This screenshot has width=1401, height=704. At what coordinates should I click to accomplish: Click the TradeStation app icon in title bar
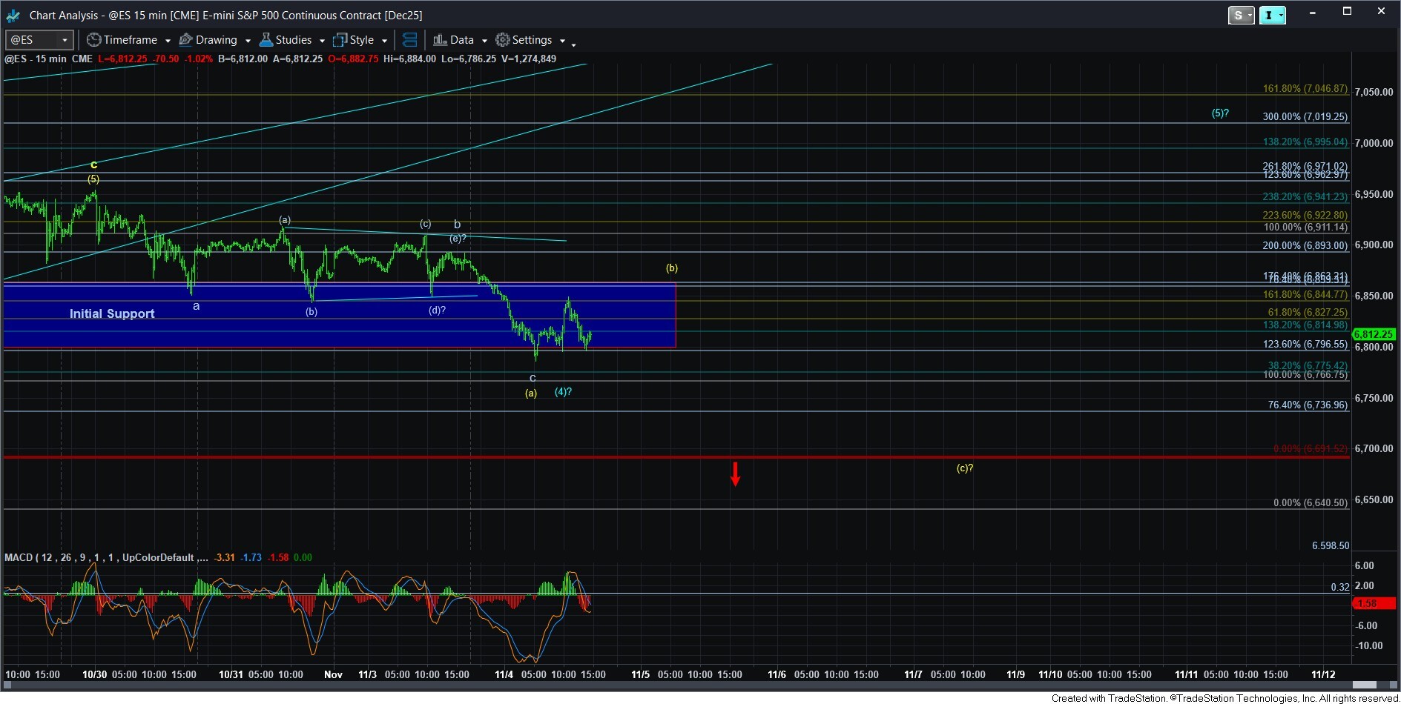point(13,15)
